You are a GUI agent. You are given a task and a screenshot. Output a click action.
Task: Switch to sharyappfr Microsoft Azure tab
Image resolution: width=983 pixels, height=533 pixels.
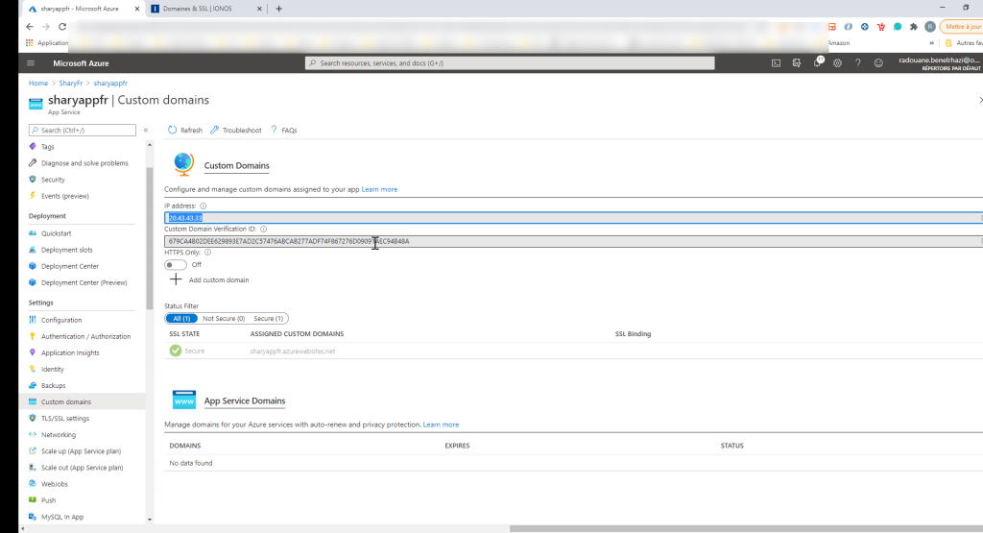[84, 9]
